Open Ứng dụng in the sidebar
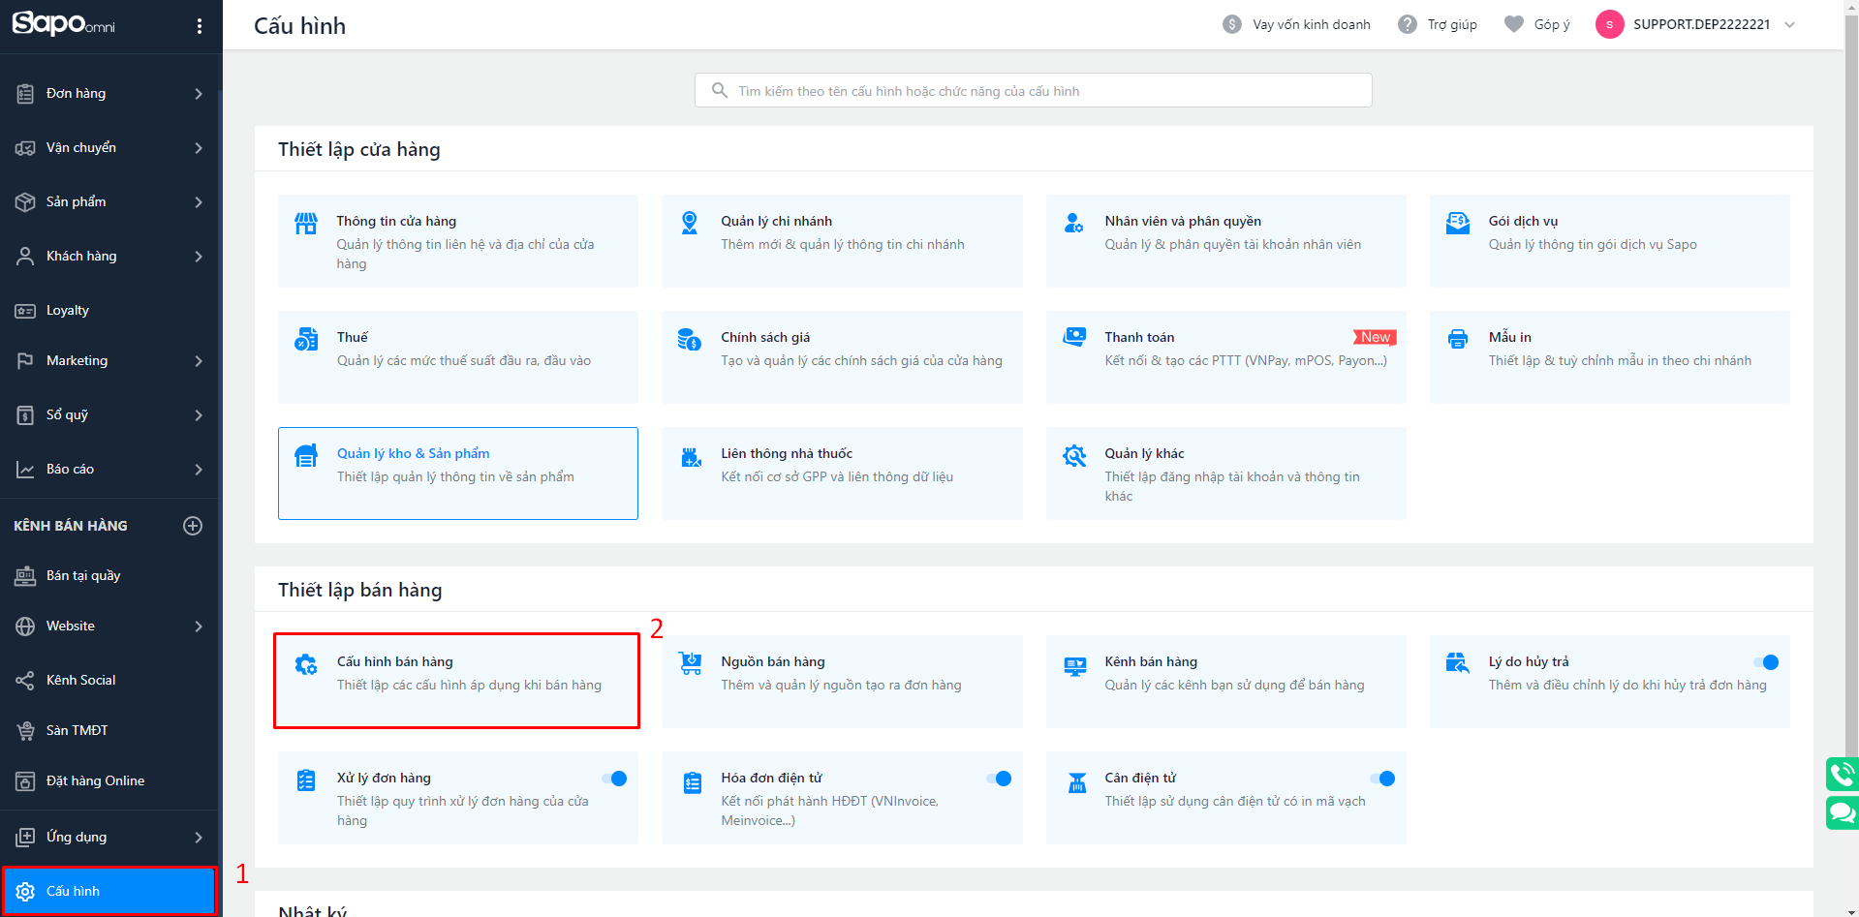 pyautogui.click(x=109, y=837)
